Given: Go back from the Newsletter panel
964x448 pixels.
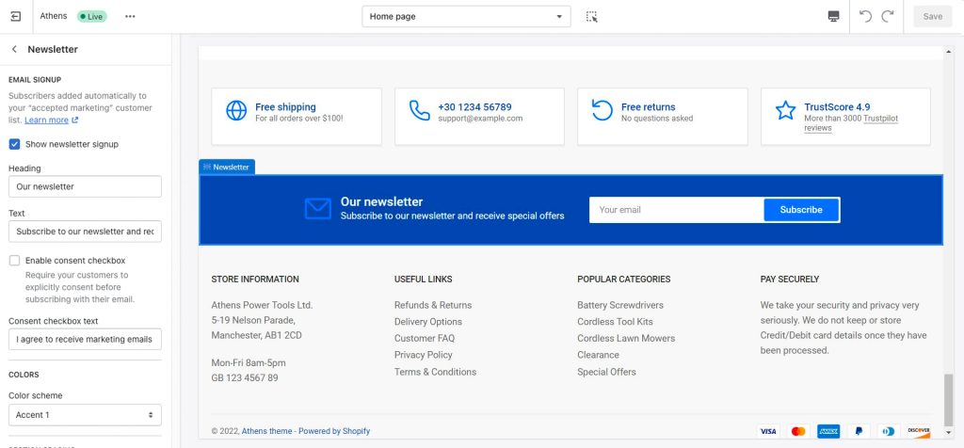Looking at the screenshot, I should pos(14,49).
